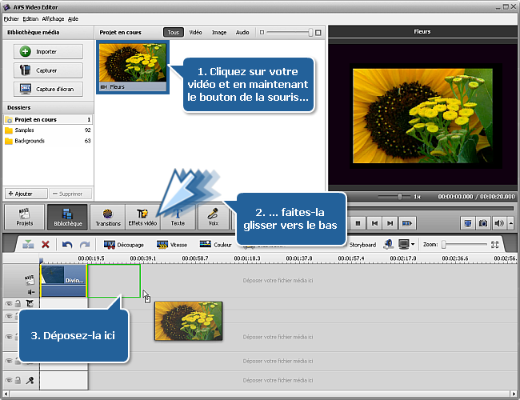
Task: Open the Vitesse speed tool
Action: [x=174, y=244]
